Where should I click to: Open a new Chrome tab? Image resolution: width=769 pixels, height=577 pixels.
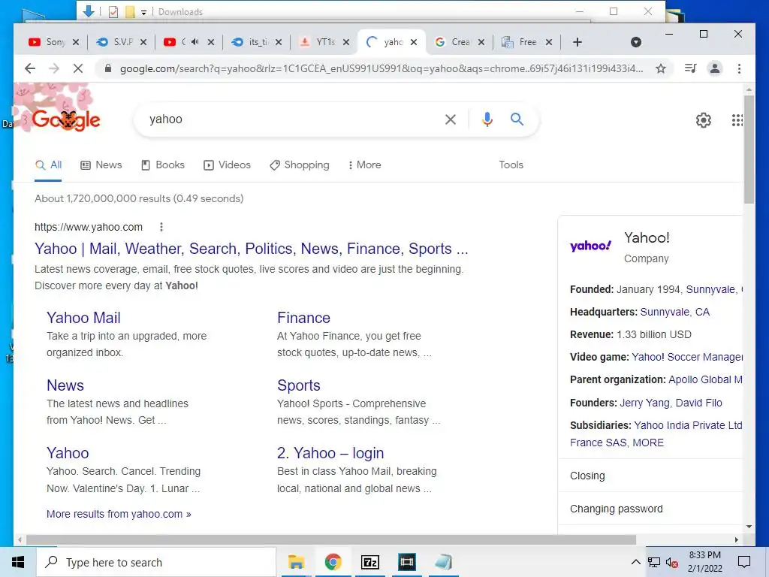pos(578,42)
